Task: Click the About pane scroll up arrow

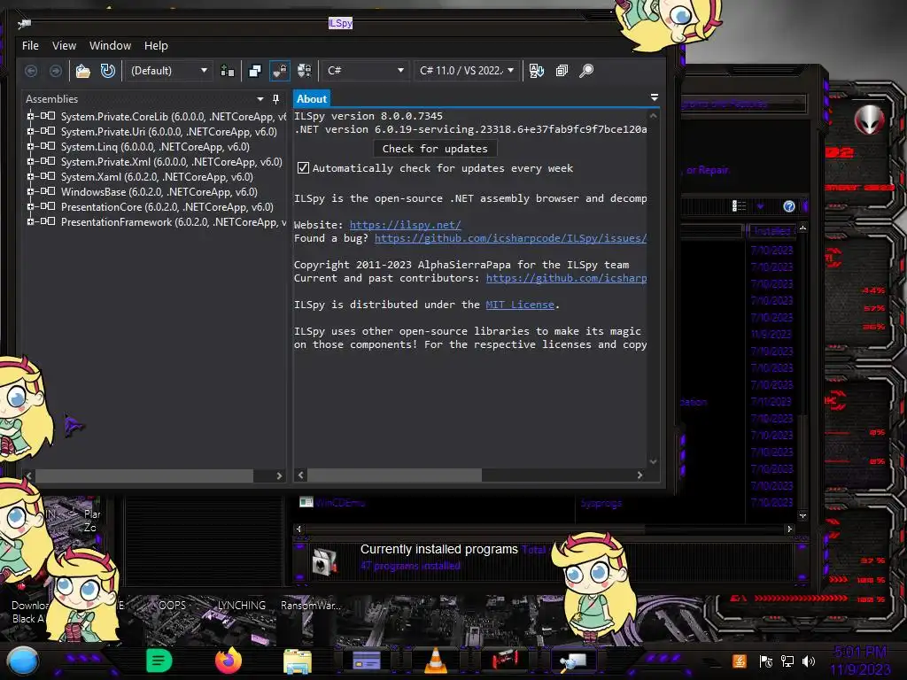Action: (653, 116)
